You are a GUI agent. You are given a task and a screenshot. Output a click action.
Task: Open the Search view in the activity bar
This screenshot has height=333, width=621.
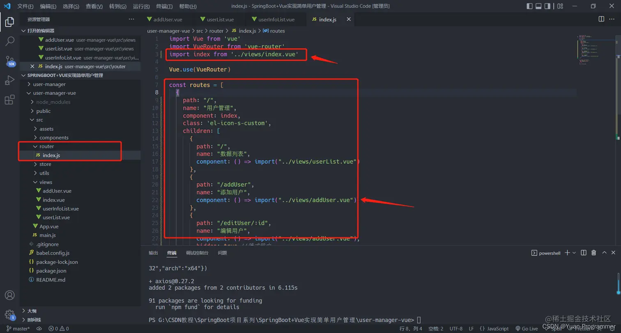pyautogui.click(x=10, y=41)
